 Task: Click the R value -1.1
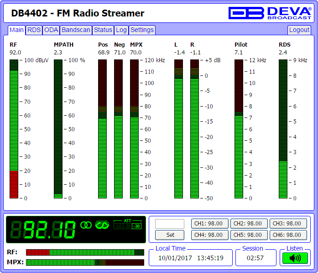click(195, 53)
